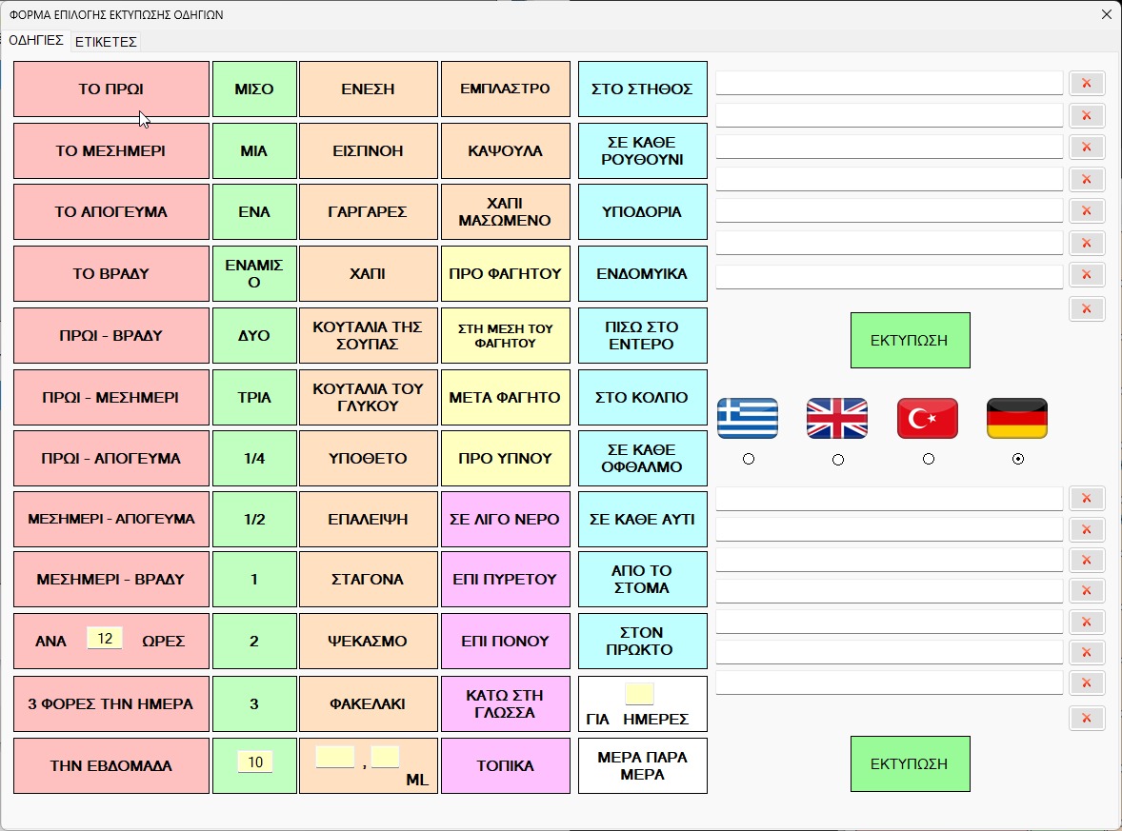The width and height of the screenshot is (1122, 831).
Task: Select the ΠΡΟ ΦΑΓΗΤΟΥ yellow button
Action: [x=505, y=274]
